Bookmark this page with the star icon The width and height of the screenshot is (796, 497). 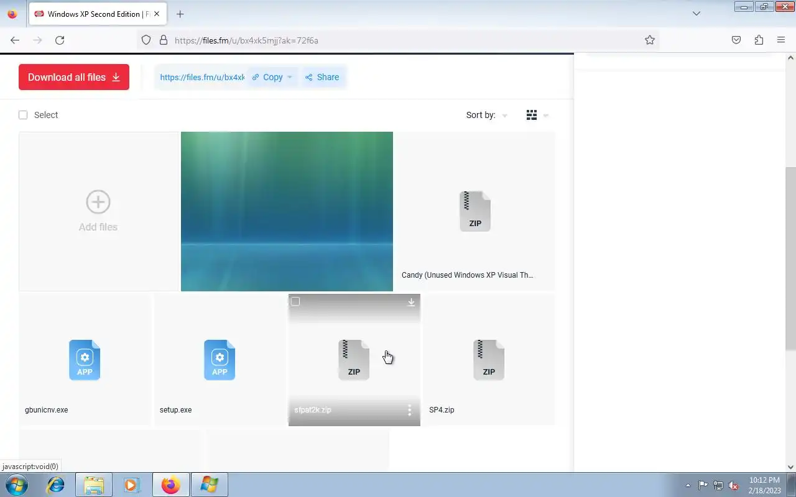click(650, 40)
